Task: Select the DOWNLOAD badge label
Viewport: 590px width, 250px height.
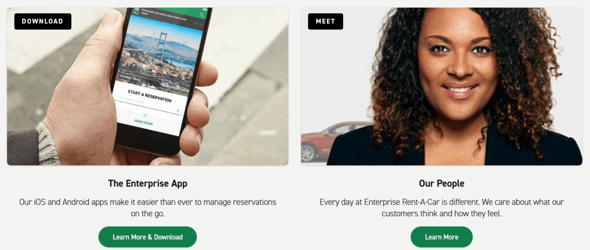Action: click(43, 21)
